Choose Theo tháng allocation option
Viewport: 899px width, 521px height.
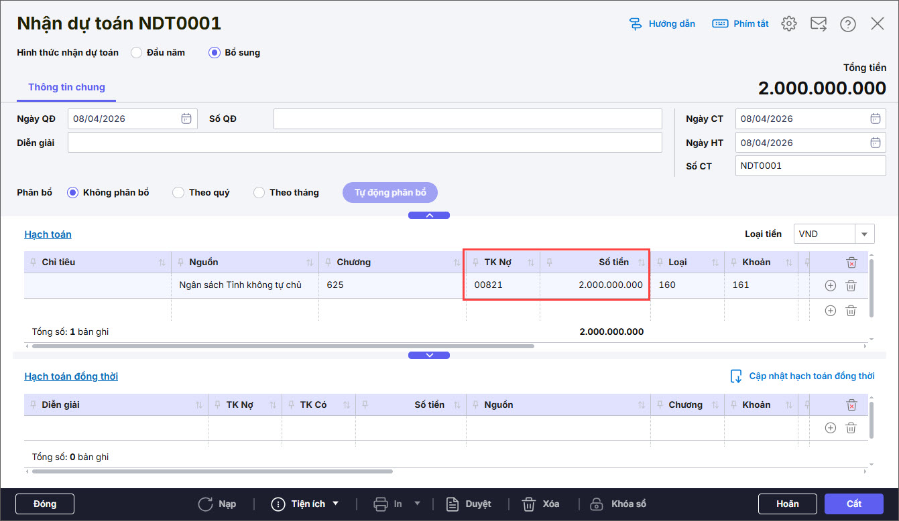tap(259, 193)
